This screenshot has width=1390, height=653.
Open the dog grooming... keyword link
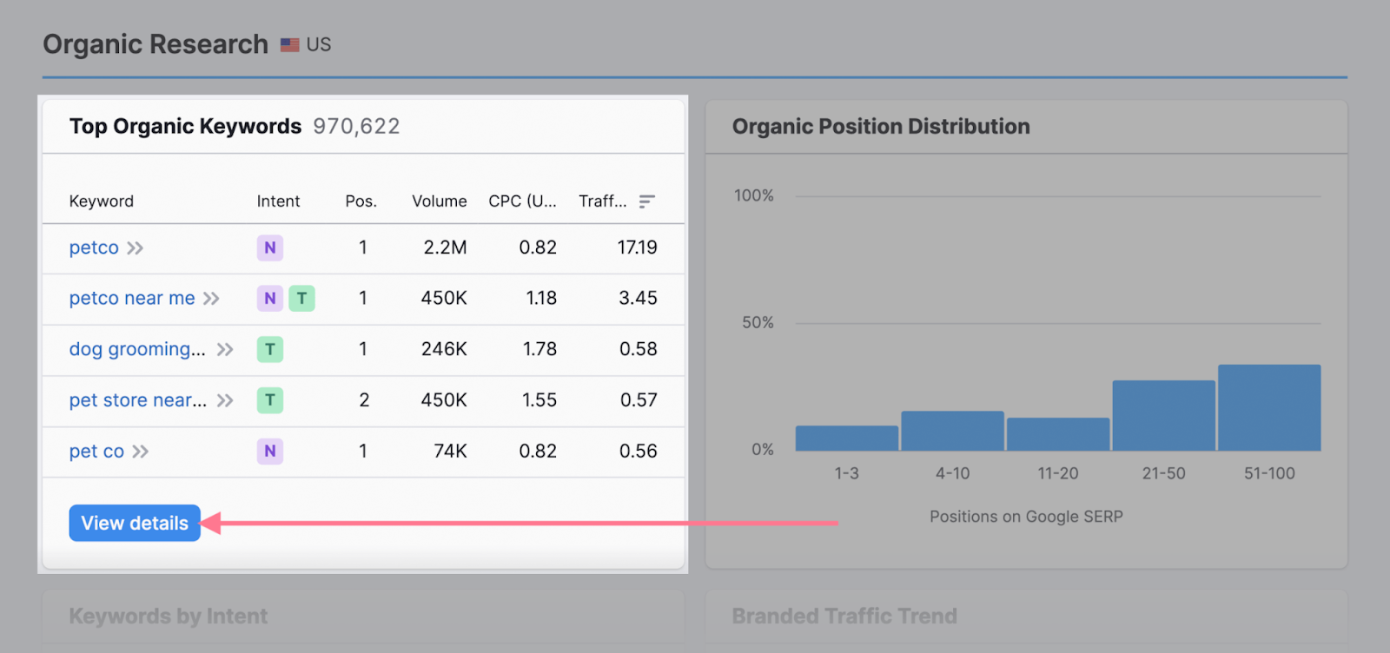pyautogui.click(x=137, y=349)
